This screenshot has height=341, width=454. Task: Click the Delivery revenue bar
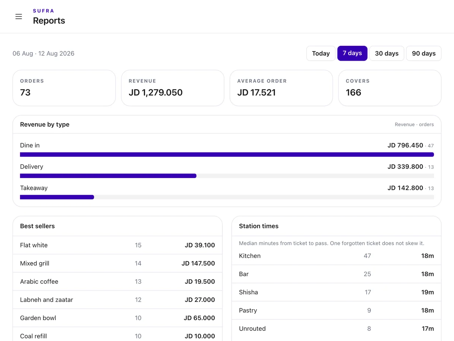pos(227,176)
